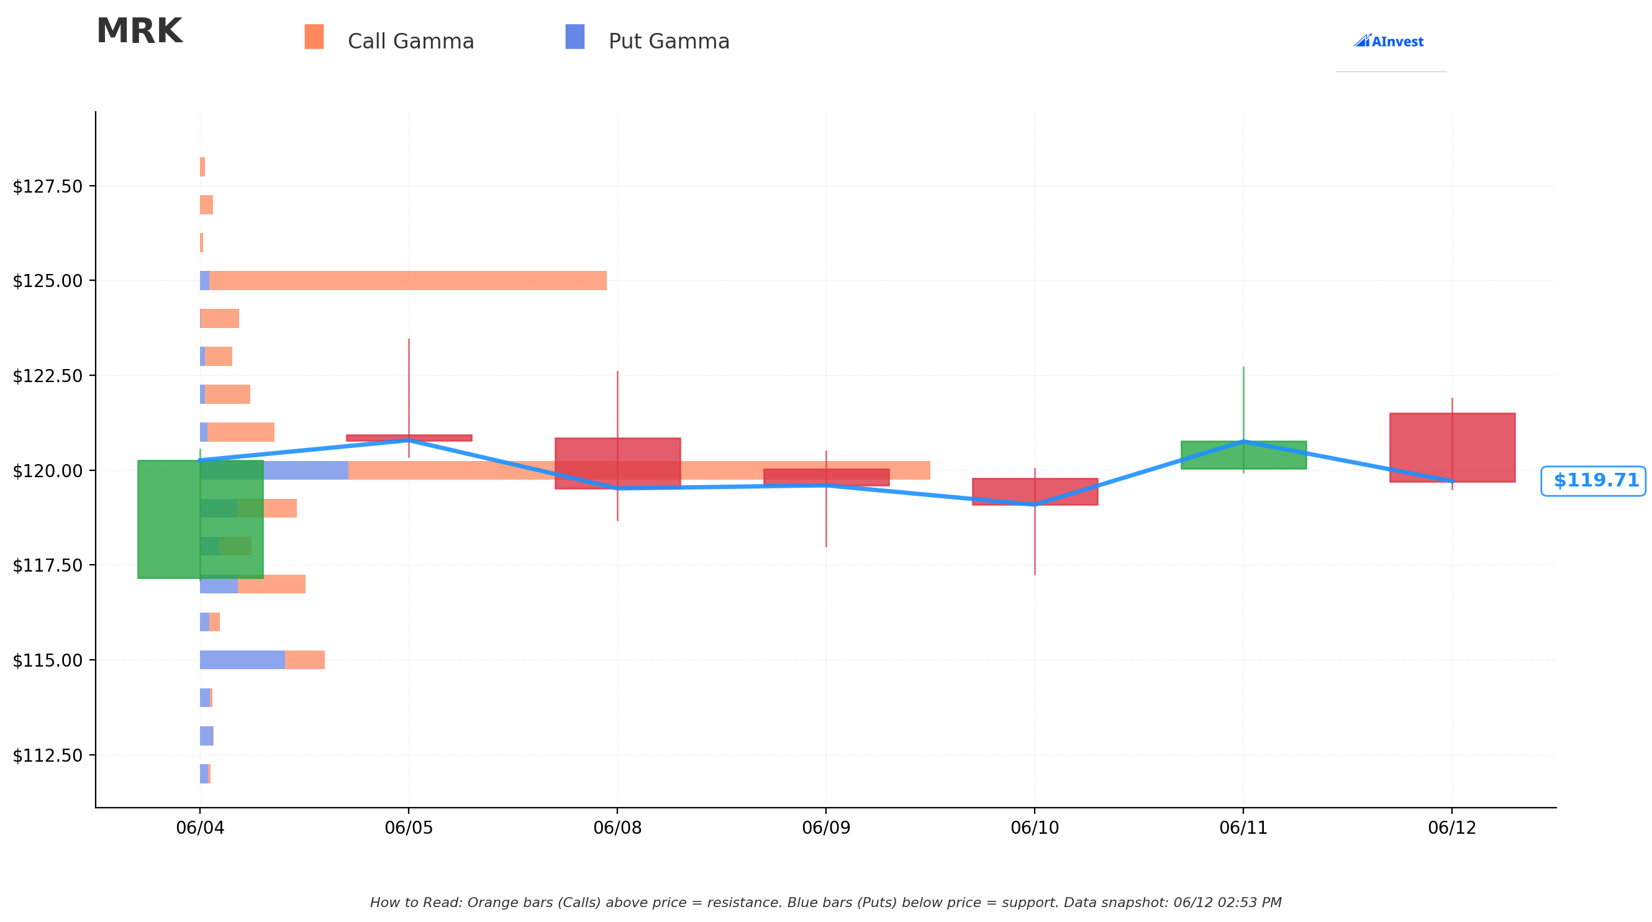
Task: Click the orange call gamma bar at $121 strike
Action: click(241, 432)
